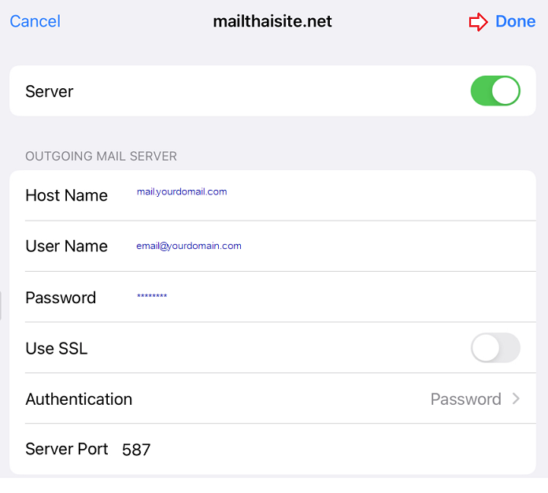
Task: Turn off the Server switch
Action: tap(495, 91)
